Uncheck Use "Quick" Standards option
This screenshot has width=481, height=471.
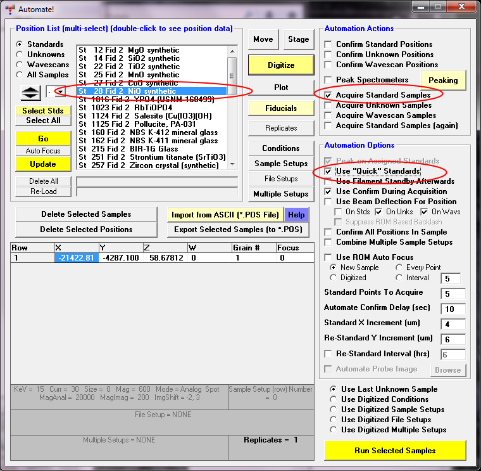(328, 172)
